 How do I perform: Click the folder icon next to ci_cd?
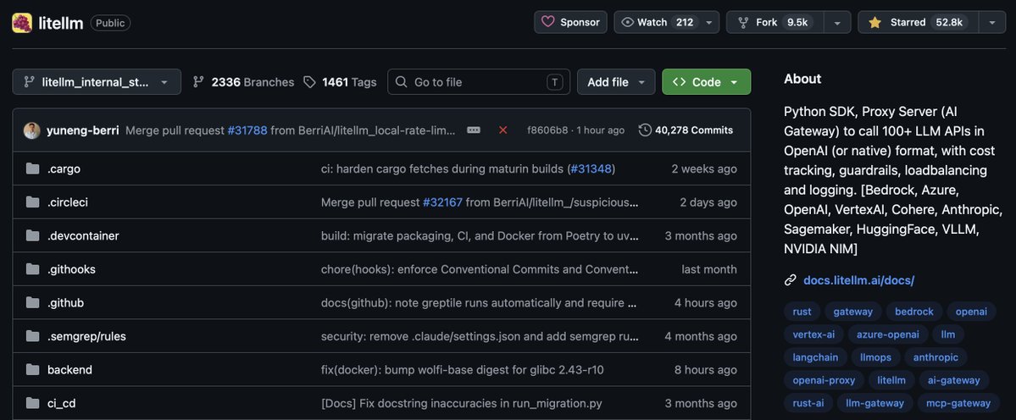click(32, 404)
